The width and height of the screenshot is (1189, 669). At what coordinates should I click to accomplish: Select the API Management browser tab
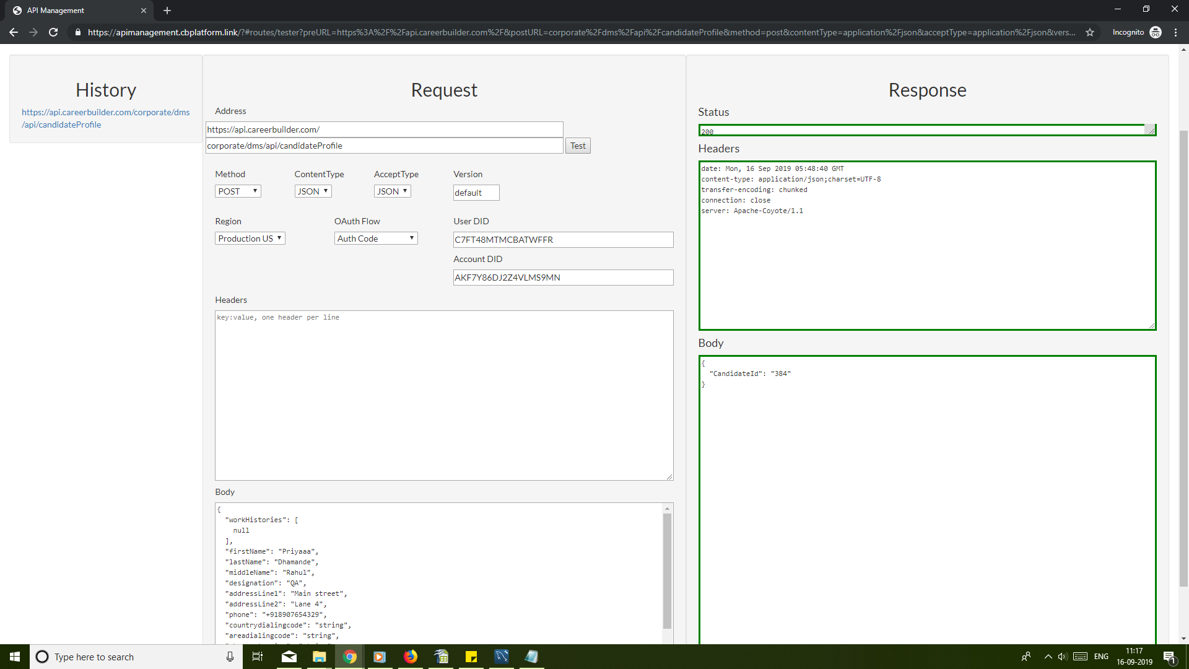[x=74, y=11]
